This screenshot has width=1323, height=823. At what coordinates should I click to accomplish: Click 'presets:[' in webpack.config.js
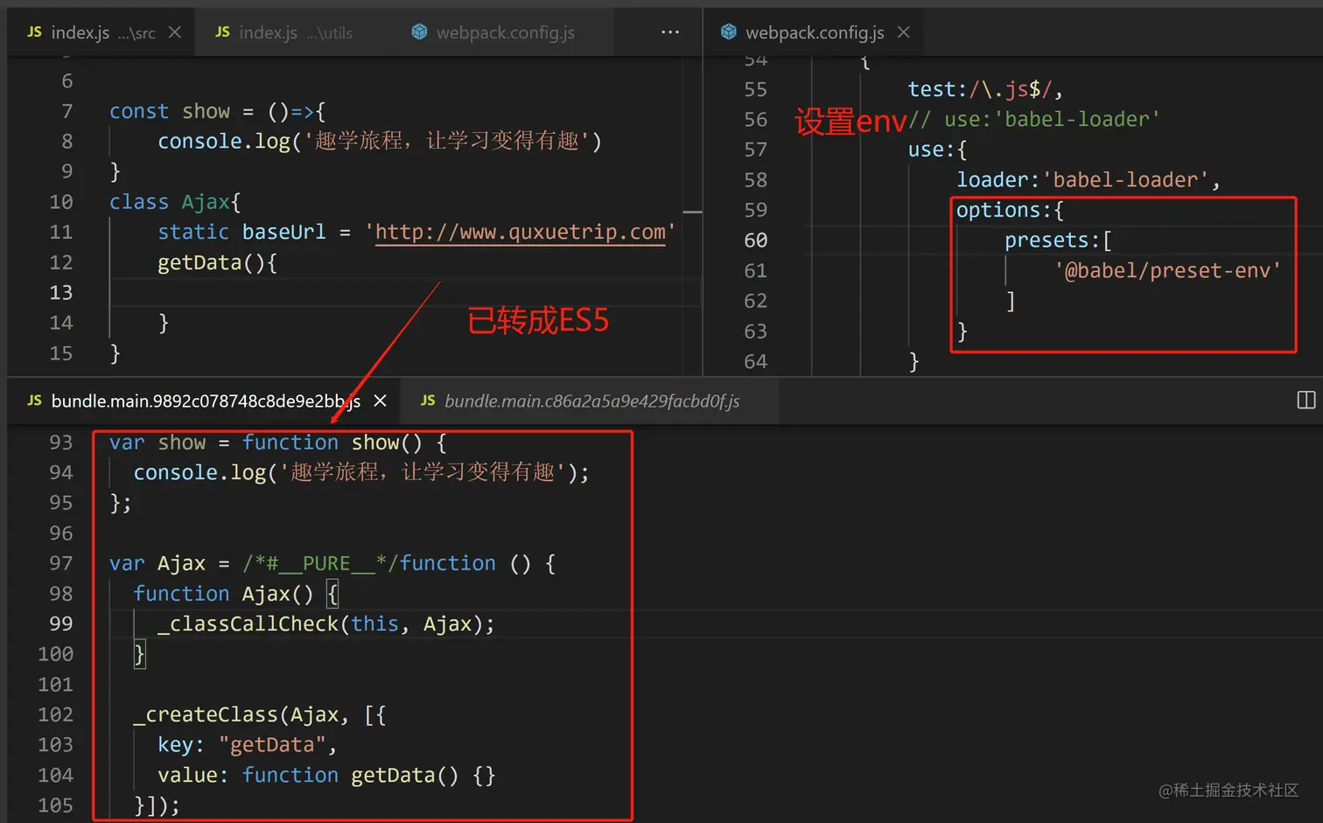pyautogui.click(x=1058, y=241)
